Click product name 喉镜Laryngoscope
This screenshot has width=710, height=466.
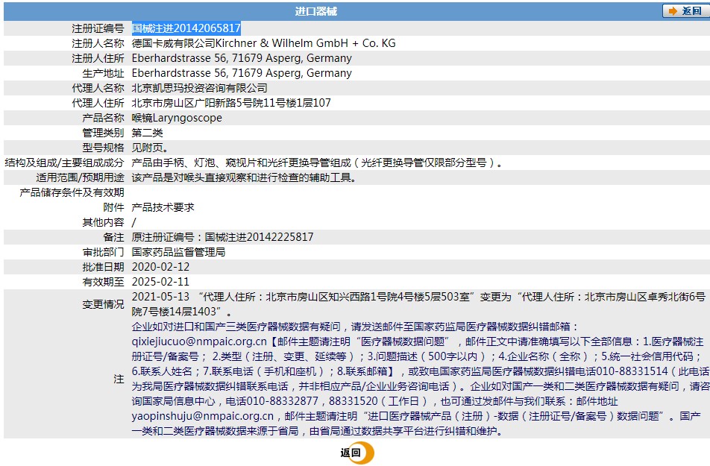tap(177, 118)
